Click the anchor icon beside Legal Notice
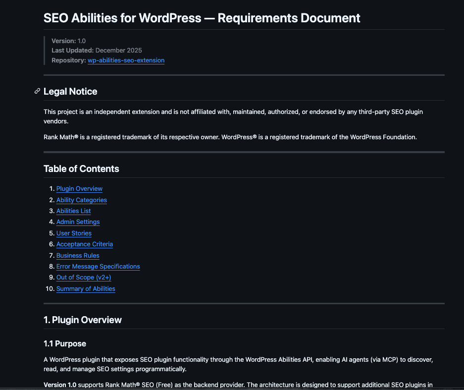 pos(37,91)
